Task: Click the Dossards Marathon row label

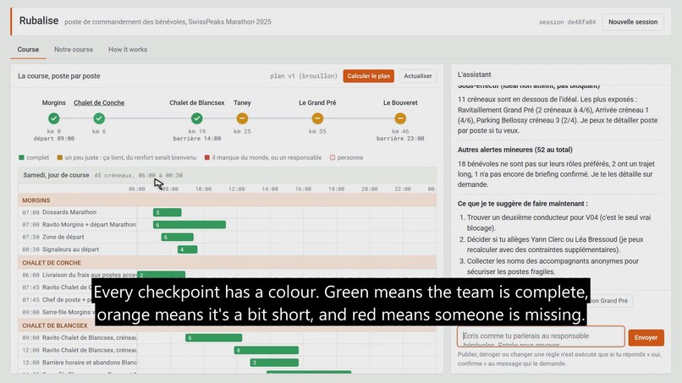Action: point(69,212)
